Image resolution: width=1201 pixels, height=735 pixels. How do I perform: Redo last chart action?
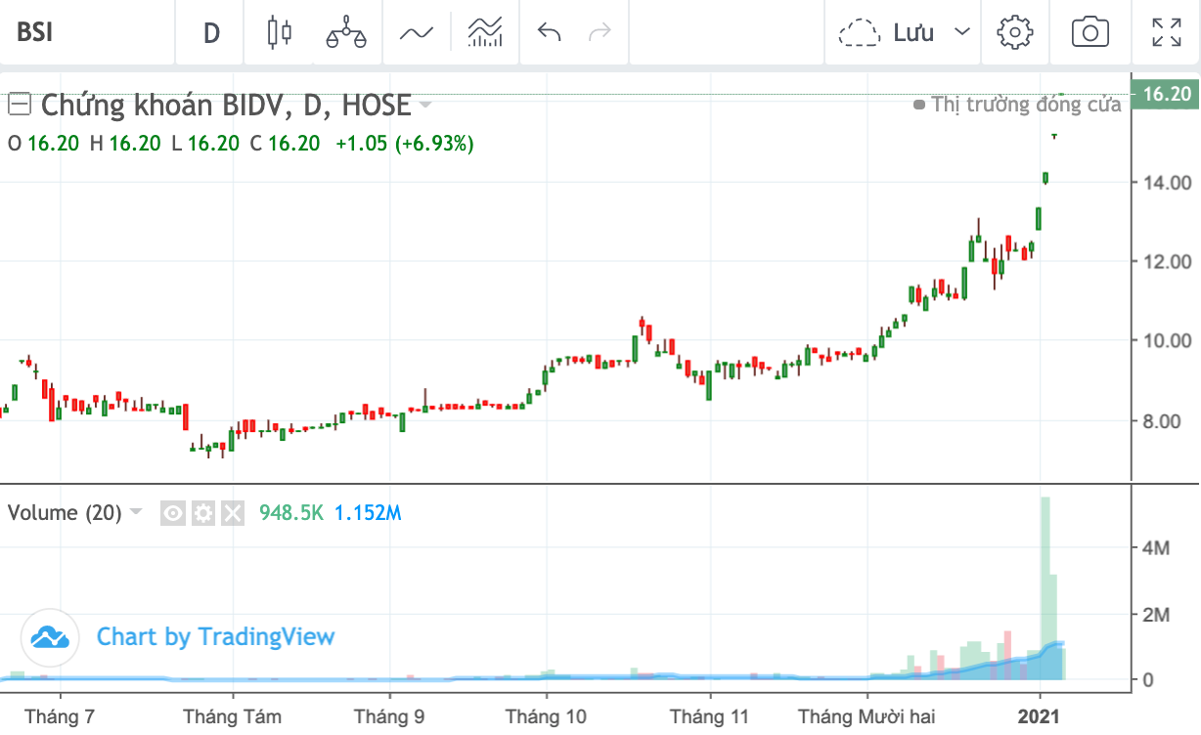[599, 32]
